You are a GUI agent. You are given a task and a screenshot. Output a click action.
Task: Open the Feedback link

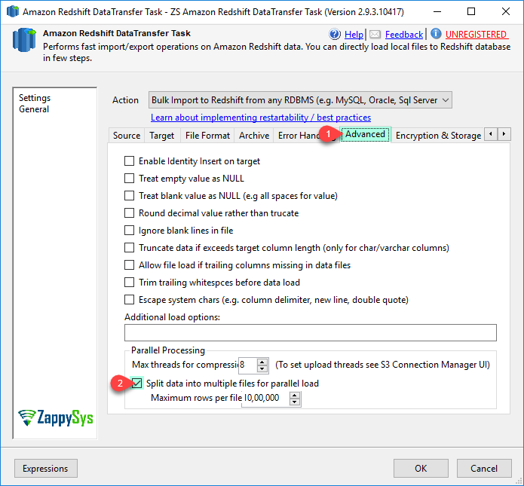[x=404, y=35]
